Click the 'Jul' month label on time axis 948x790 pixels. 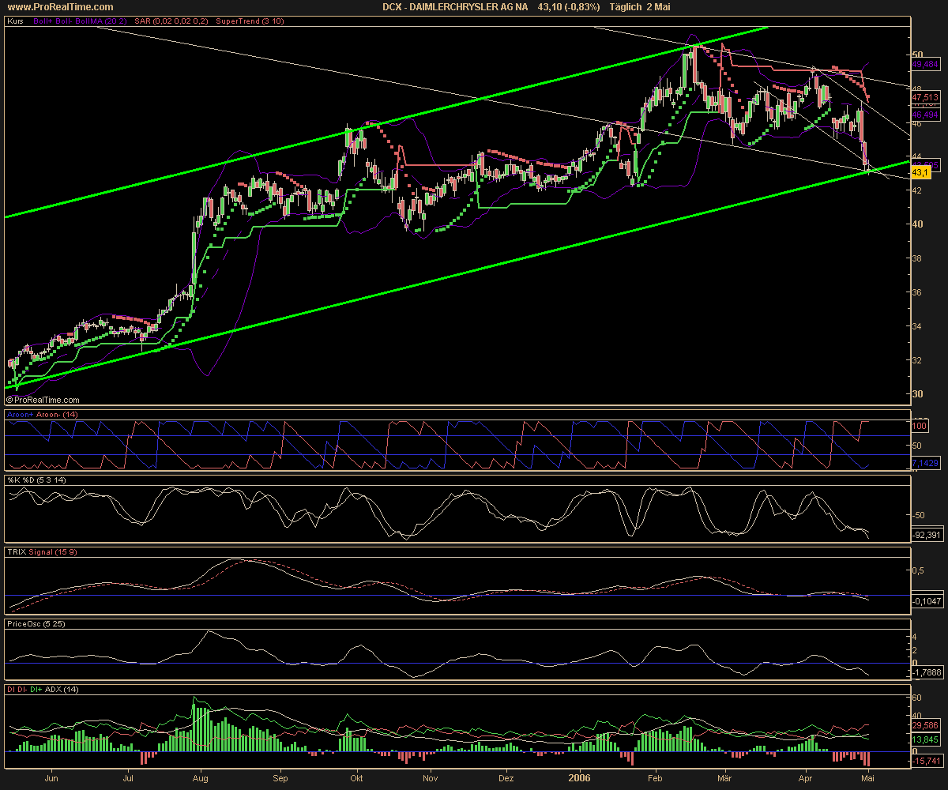tap(128, 779)
